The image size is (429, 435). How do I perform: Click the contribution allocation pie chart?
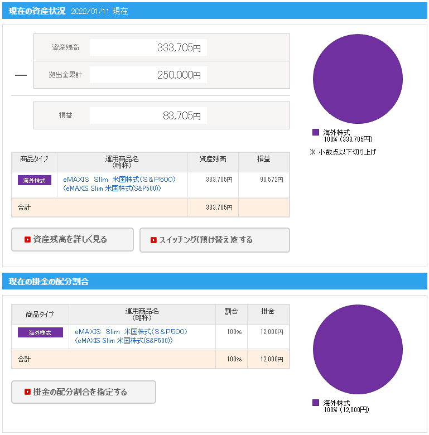pyautogui.click(x=358, y=350)
